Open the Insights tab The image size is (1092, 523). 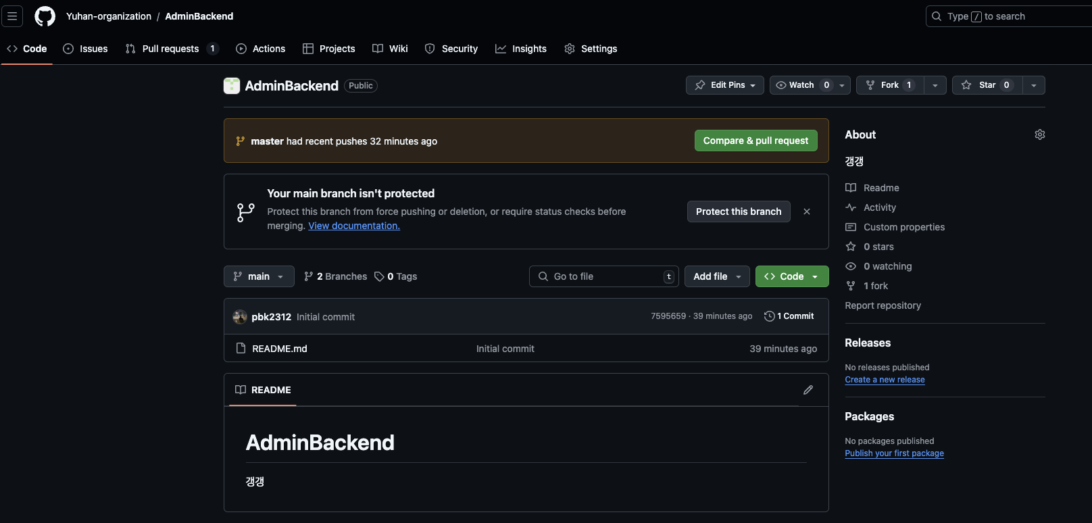click(521, 49)
